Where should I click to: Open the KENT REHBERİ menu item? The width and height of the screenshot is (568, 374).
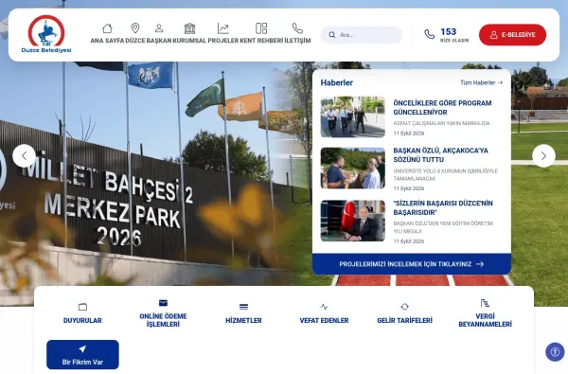261,41
